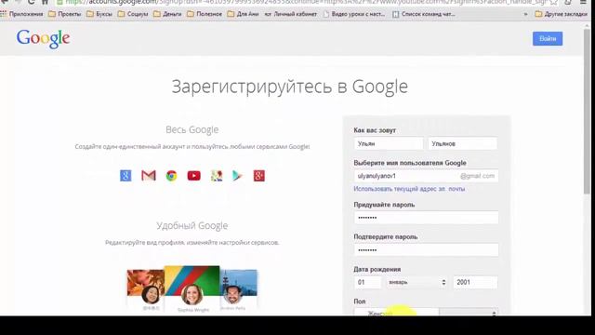Click the birth year field 2001
This screenshot has width=595, height=335.
click(475, 282)
